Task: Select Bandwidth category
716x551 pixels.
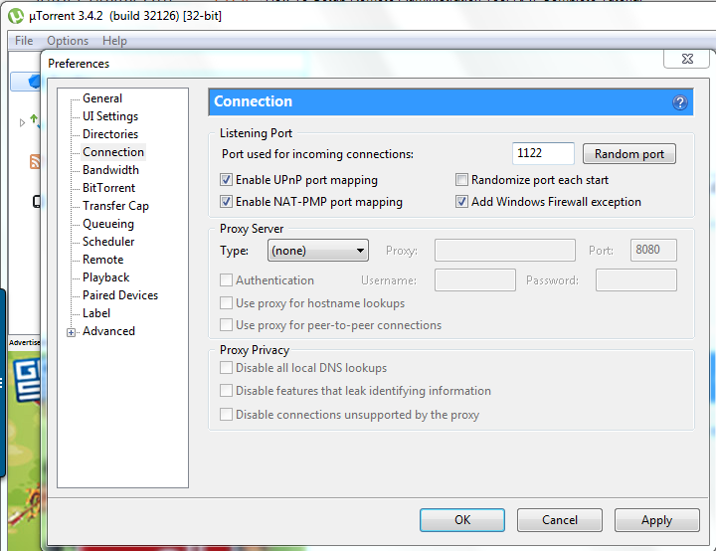Action: [x=110, y=170]
